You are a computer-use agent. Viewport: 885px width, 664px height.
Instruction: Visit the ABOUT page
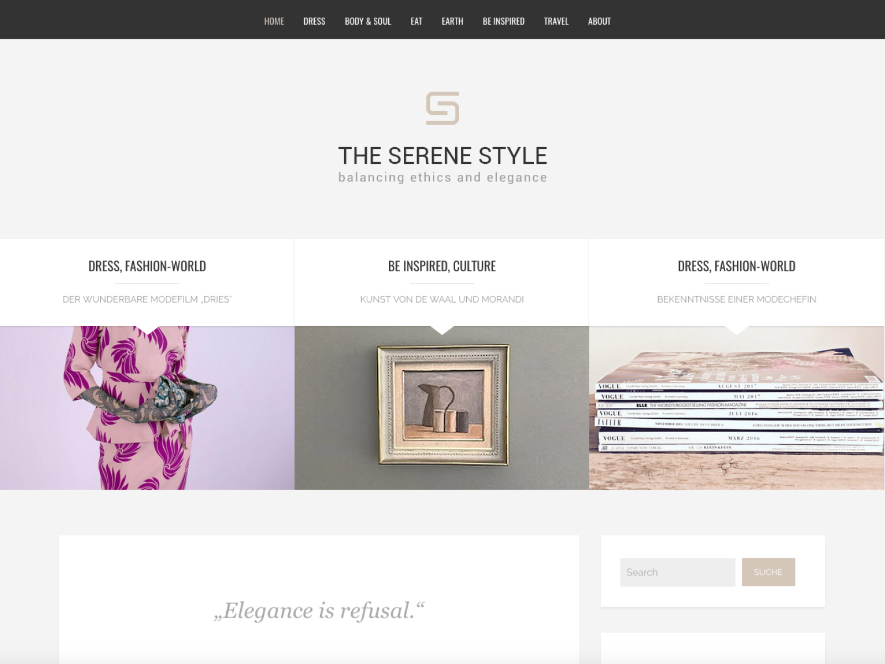(x=600, y=21)
